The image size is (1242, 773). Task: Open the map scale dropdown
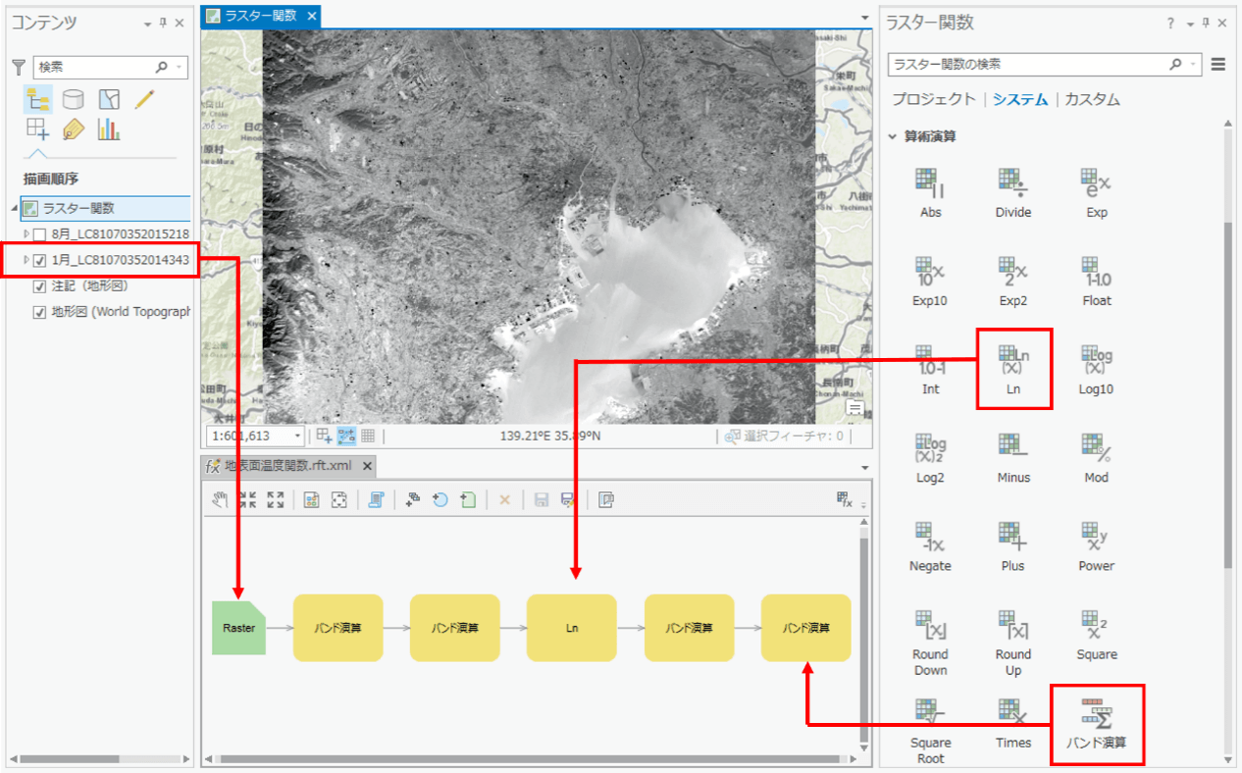tap(298, 436)
